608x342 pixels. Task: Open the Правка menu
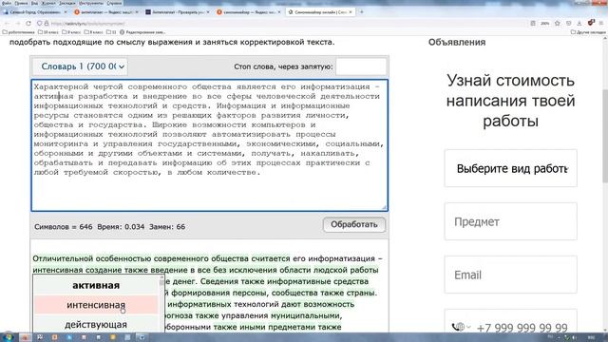pyautogui.click(x=21, y=3)
